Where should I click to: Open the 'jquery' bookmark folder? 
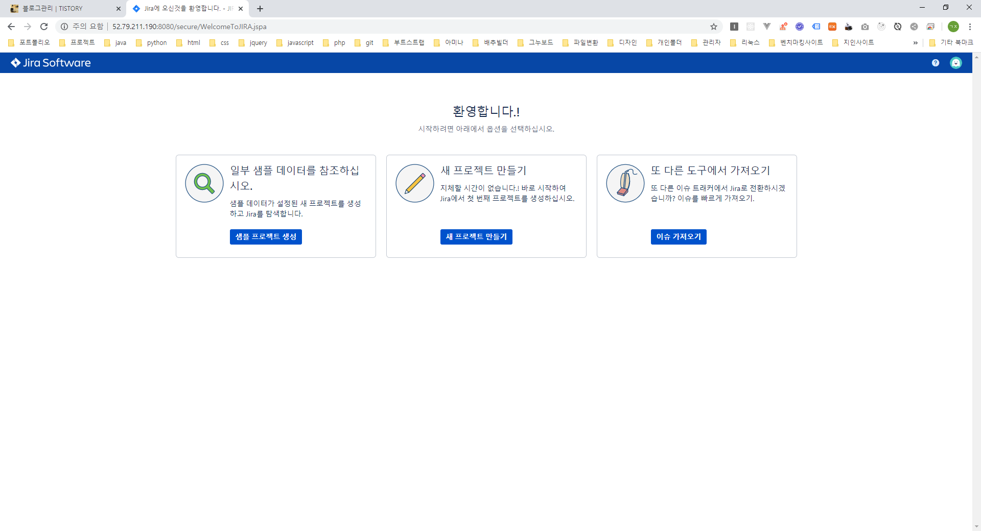pyautogui.click(x=253, y=43)
